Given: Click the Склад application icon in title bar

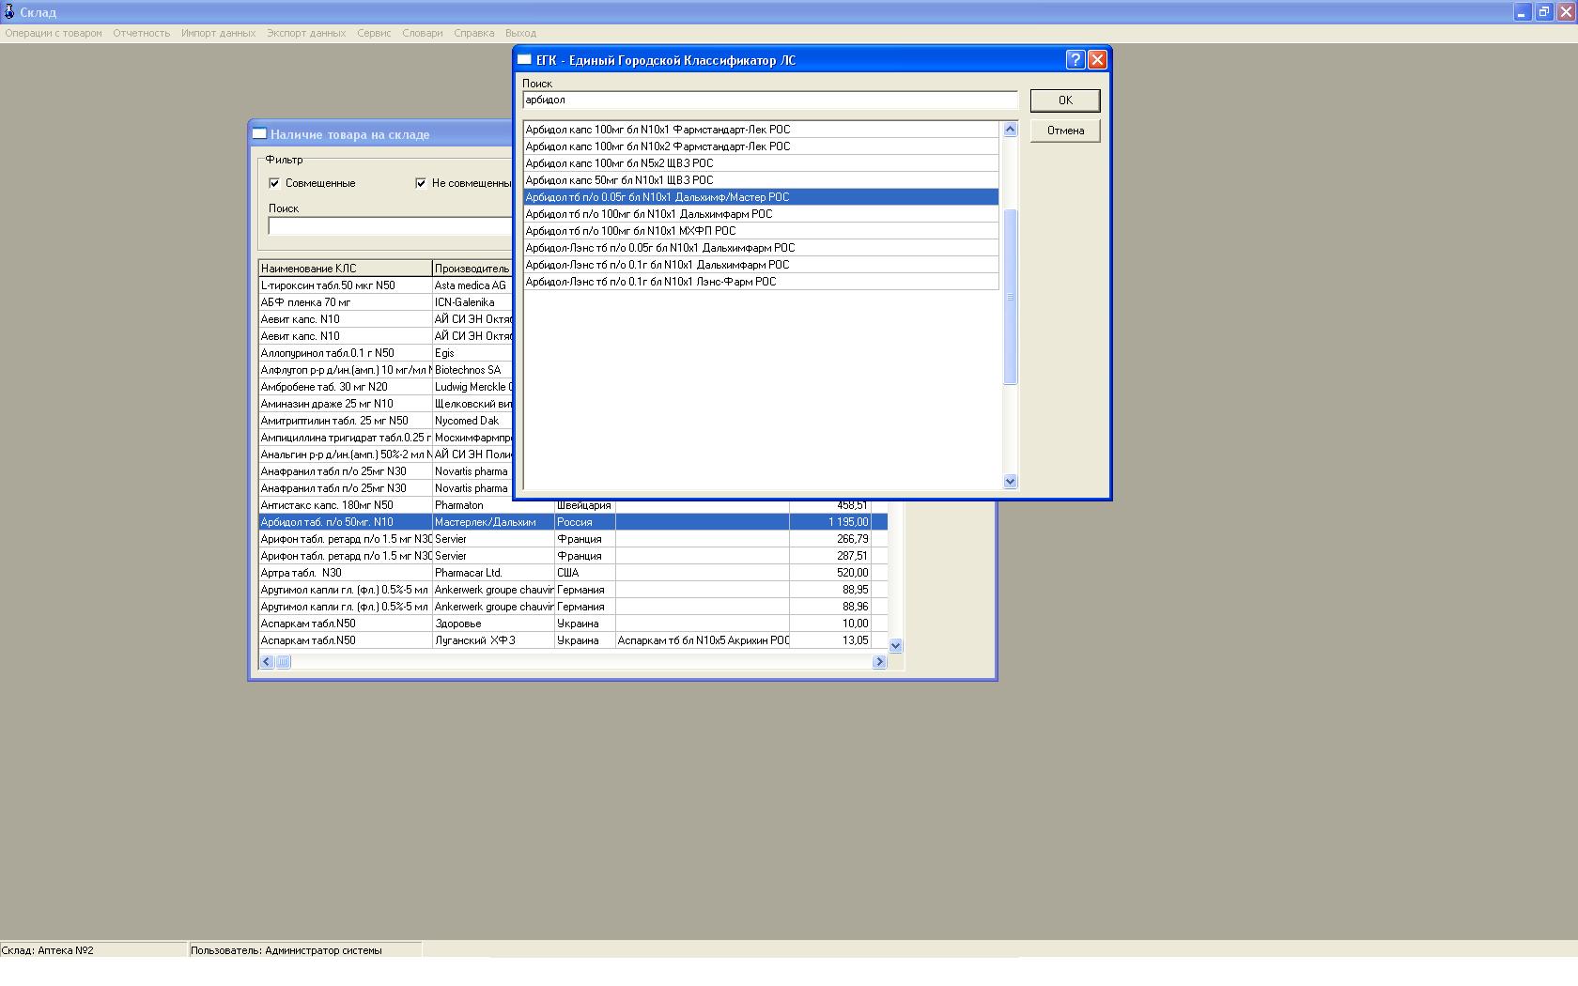Looking at the screenshot, I should (x=9, y=12).
